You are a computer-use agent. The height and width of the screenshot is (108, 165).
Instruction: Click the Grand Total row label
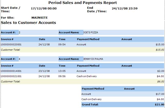(x=90, y=104)
